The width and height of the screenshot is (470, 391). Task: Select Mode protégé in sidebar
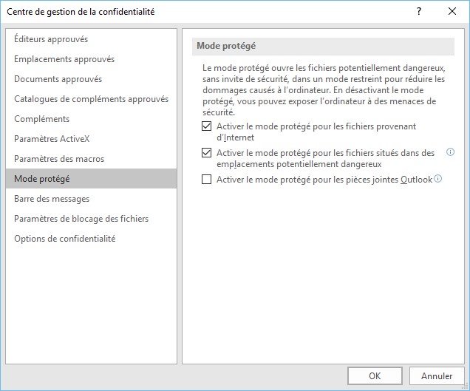[42, 179]
